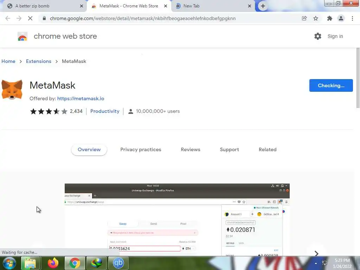
Task: Open the Windows Start menu
Action: pos(9,263)
